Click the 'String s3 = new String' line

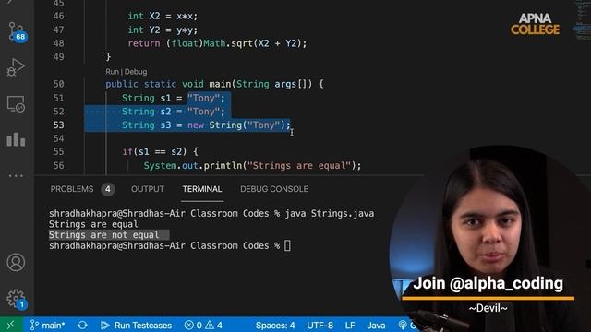(x=206, y=125)
